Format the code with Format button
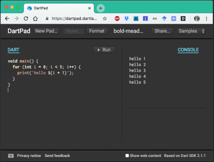This screenshot has height=162, width=214. [97, 31]
